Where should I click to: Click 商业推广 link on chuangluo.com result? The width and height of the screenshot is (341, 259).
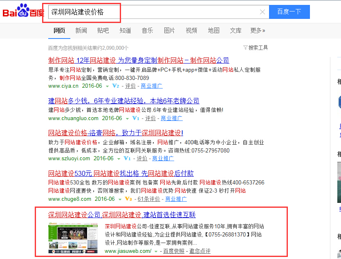coord(172,118)
